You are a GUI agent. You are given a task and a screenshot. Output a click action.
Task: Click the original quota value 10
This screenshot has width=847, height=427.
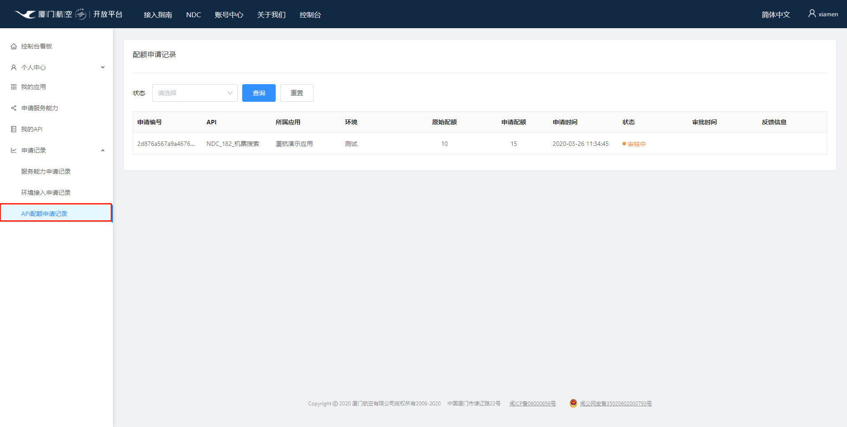pyautogui.click(x=444, y=144)
